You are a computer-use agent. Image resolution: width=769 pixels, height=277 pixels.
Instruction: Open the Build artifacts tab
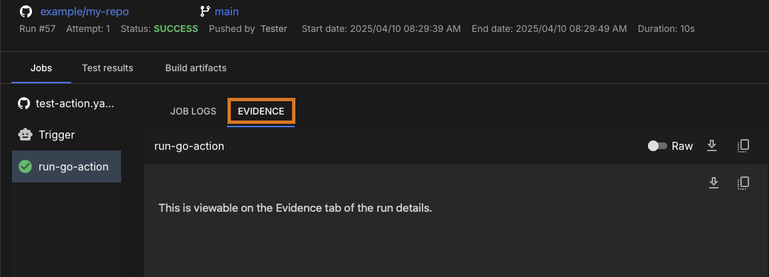coord(196,68)
